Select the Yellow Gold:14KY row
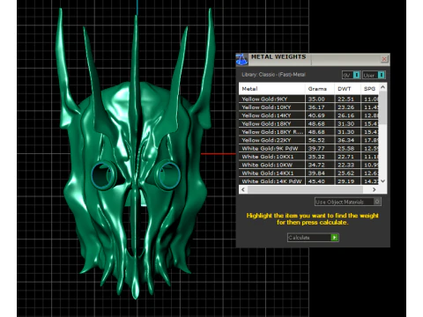This screenshot has width=423, height=317. [x=309, y=115]
